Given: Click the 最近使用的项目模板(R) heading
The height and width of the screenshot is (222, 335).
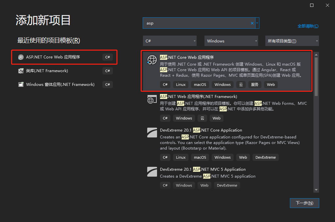Looking at the screenshot, I should tap(48, 40).
